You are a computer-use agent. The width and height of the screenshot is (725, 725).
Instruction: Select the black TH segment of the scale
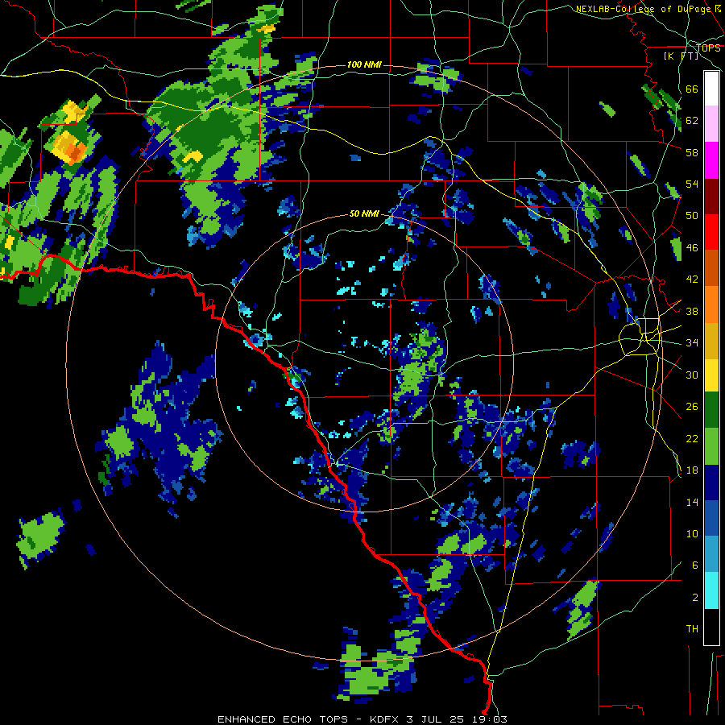(x=711, y=627)
